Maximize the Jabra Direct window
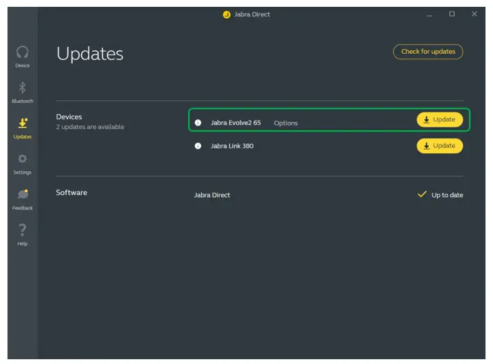 [451, 14]
